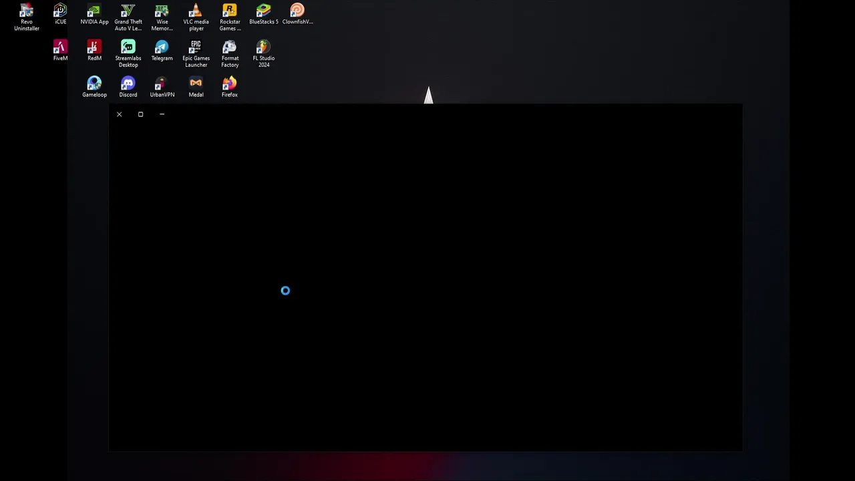Open Revo Uninstaller desktop shortcut
855x481 pixels.
pyautogui.click(x=27, y=17)
